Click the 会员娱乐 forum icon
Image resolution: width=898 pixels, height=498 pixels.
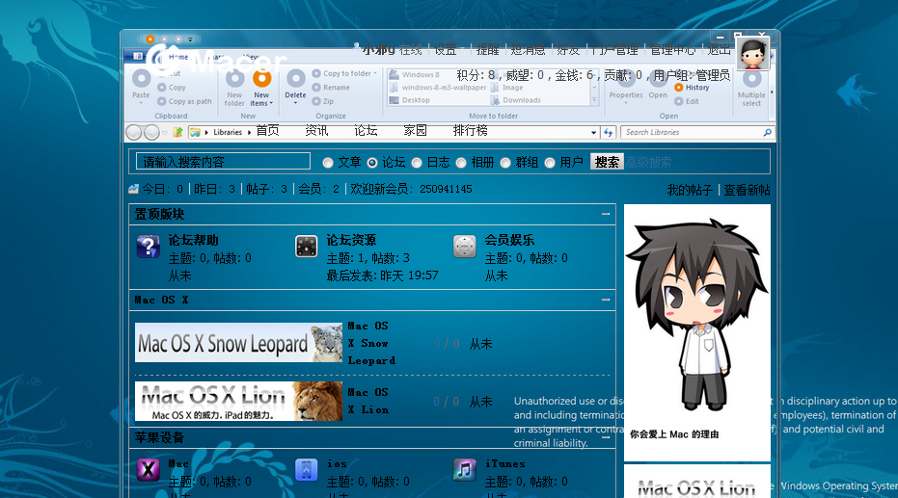tap(465, 247)
